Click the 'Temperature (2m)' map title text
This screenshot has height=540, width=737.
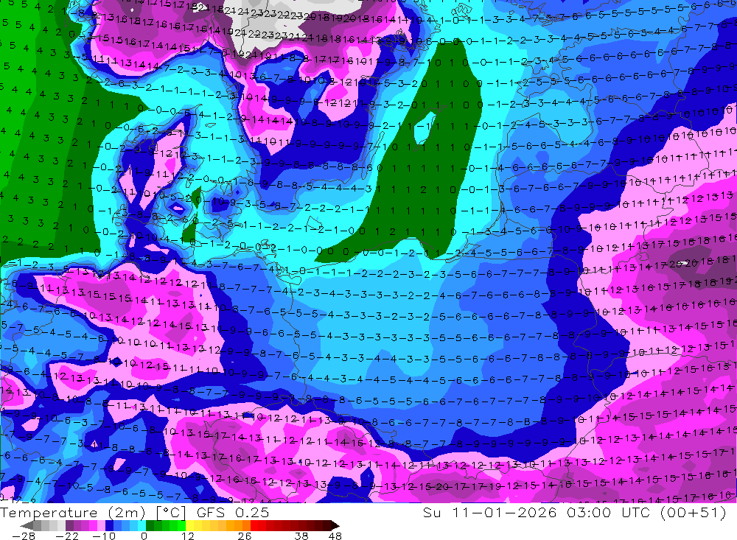click(72, 513)
